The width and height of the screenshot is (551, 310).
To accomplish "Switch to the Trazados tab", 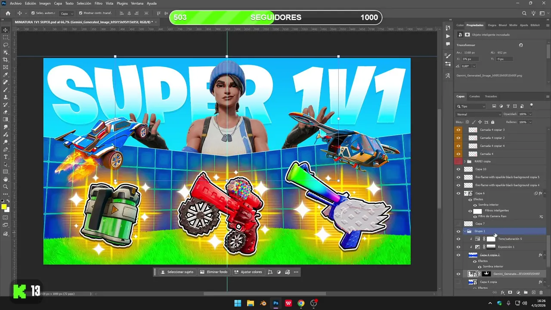I will coord(491,96).
